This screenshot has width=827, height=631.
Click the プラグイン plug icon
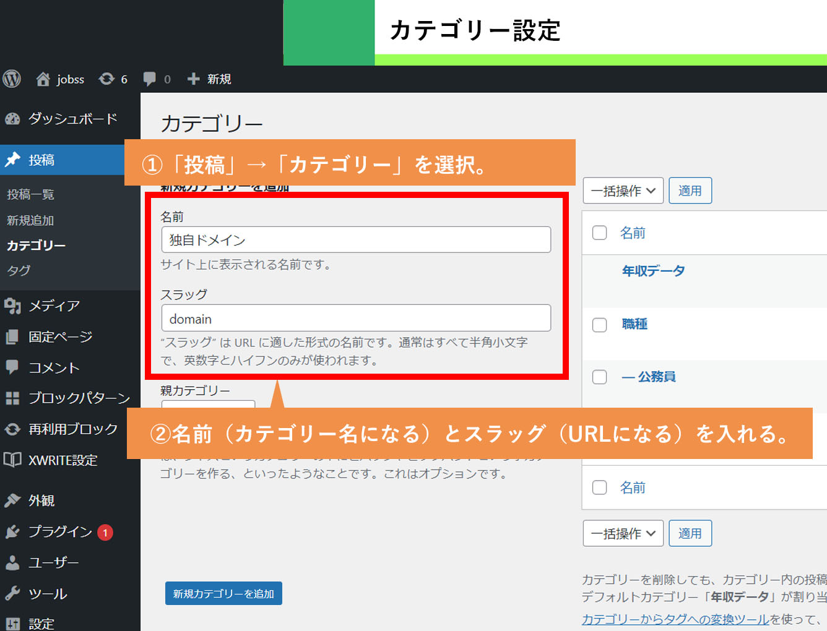click(x=12, y=531)
